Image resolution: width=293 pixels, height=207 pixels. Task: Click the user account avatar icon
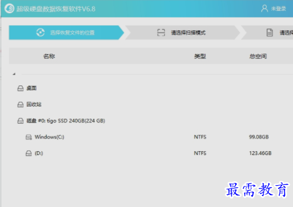[264, 9]
